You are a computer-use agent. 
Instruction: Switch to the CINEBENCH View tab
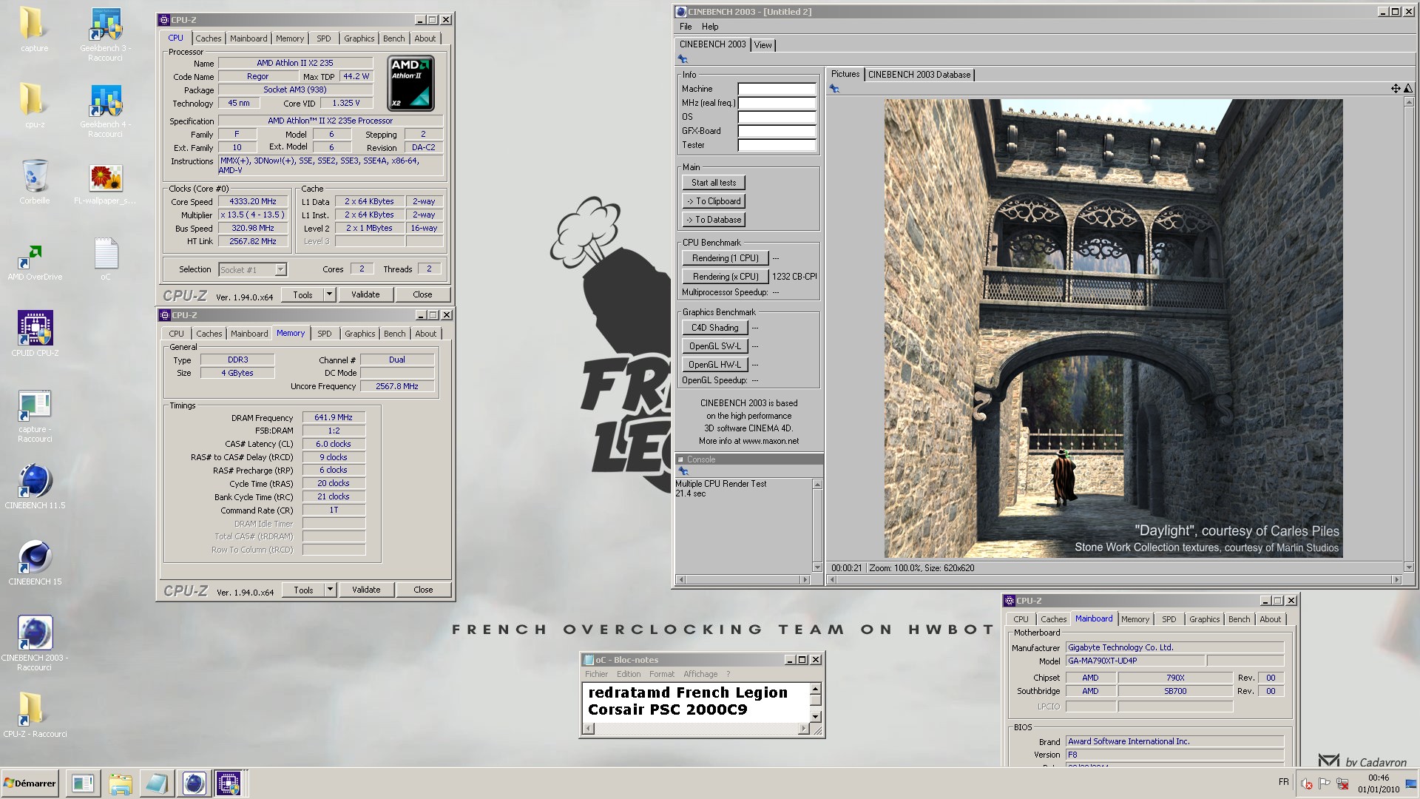tap(763, 45)
